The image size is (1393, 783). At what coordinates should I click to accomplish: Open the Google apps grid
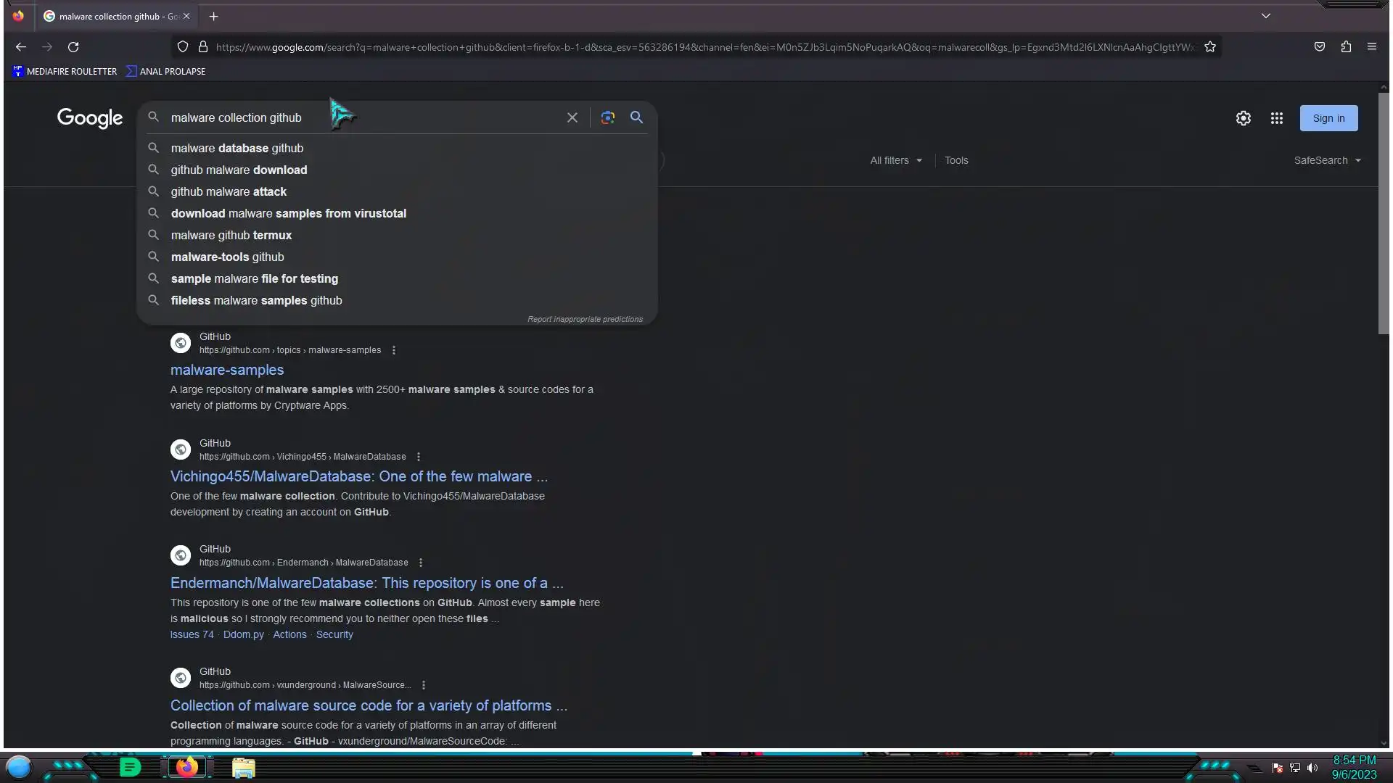(x=1277, y=118)
